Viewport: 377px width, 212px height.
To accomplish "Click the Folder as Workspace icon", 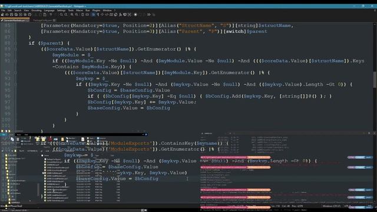I will click(x=125, y=15).
